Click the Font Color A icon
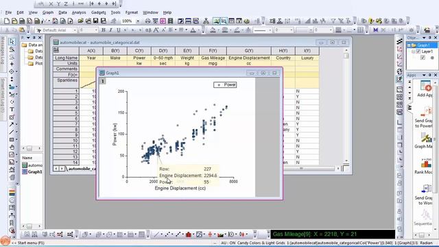 193,30
